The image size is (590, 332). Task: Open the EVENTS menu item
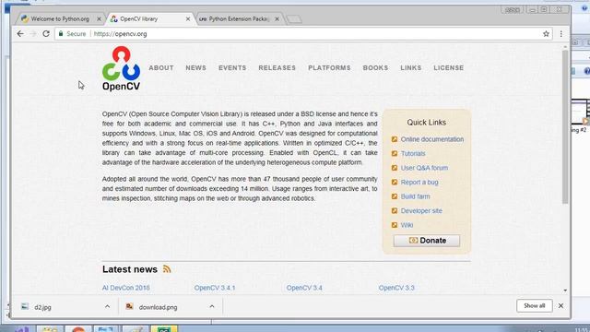pos(232,67)
